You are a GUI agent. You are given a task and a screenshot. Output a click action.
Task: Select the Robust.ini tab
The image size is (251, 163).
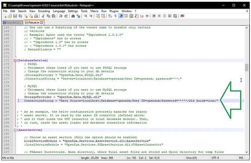point(33,23)
